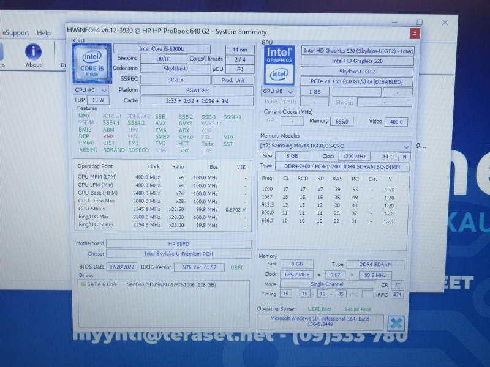
Task: Click the Ratio column header in Operating Point table
Action: (x=178, y=166)
